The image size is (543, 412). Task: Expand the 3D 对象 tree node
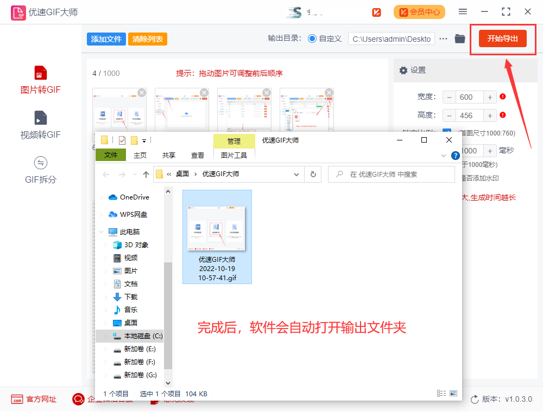106,245
